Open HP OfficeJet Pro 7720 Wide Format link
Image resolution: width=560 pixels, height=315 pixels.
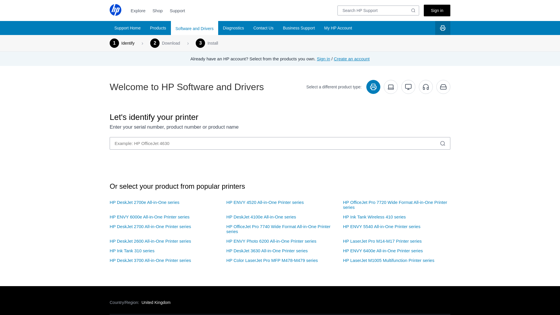[395, 205]
